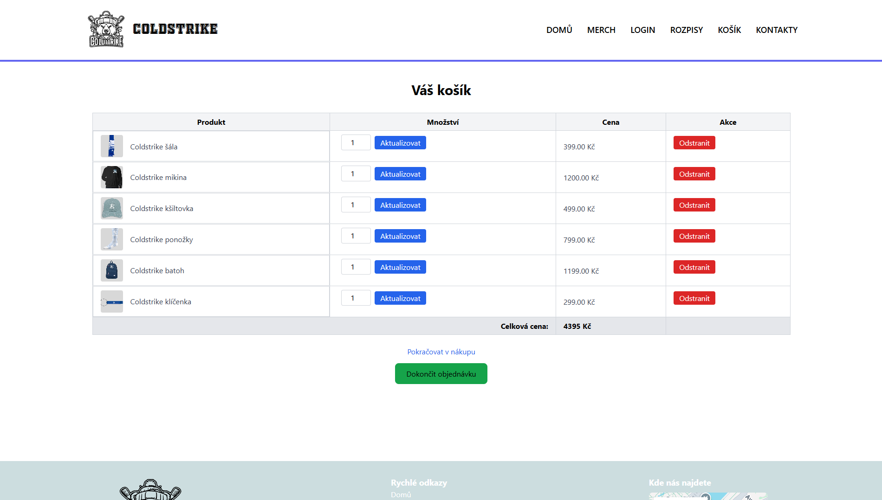Image resolution: width=882 pixels, height=500 pixels.
Task: Click the Coldstrike bear logo in header
Action: pyautogui.click(x=106, y=29)
